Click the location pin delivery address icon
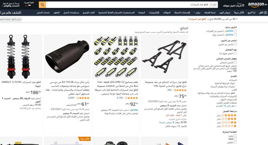Image resolution: width=268 pixels, height=145 pixels. click(243, 5)
